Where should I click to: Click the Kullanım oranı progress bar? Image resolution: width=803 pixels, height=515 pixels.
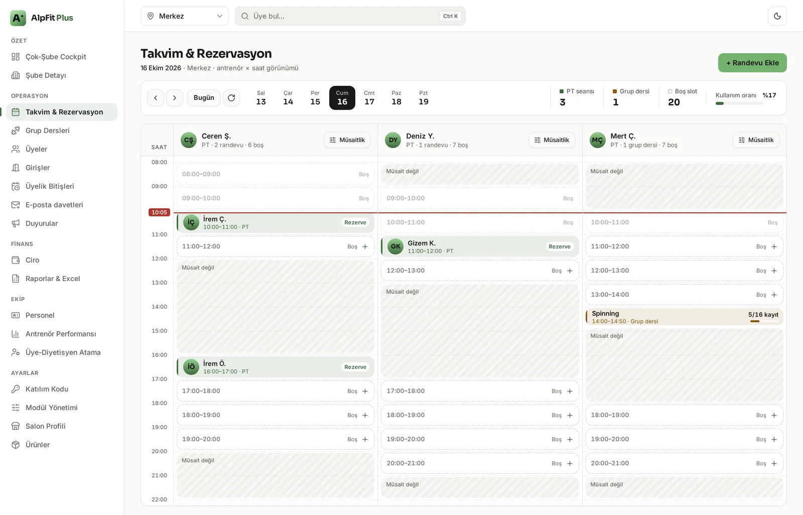[x=739, y=103]
